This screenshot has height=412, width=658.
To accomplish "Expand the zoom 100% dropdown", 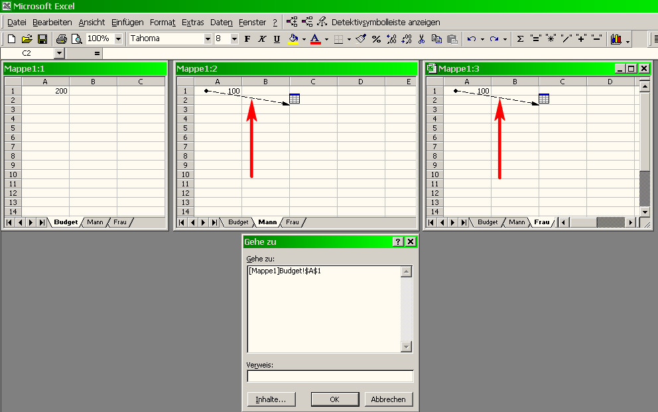I will coord(119,39).
